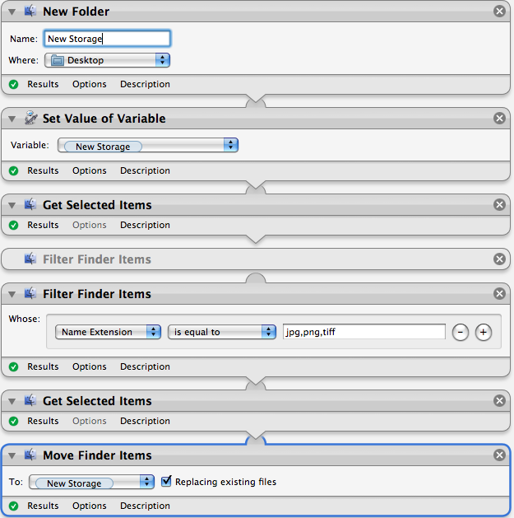Screen dimensions: 514x518
Task: Collapse the Move Finder Items action
Action: pos(12,455)
